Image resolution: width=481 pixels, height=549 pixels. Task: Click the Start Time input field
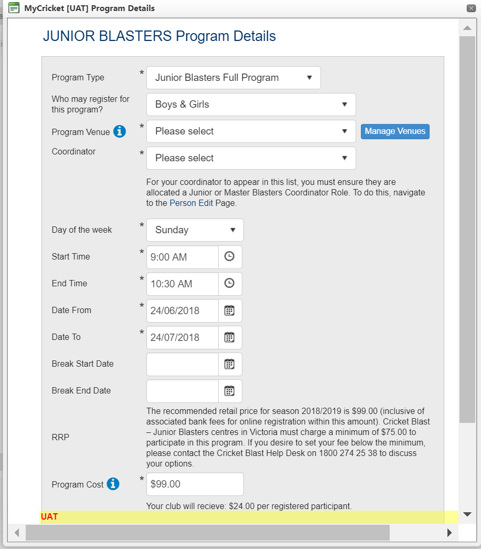[x=183, y=257]
